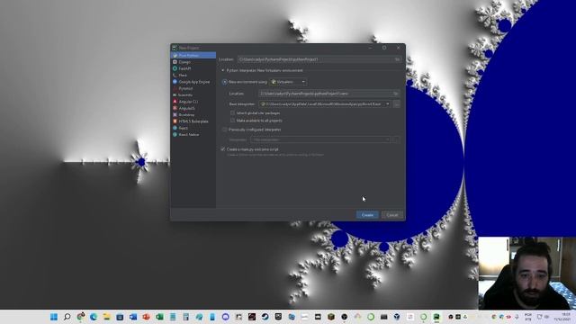
Task: Select the Pure Python project type
Action: pyautogui.click(x=193, y=56)
